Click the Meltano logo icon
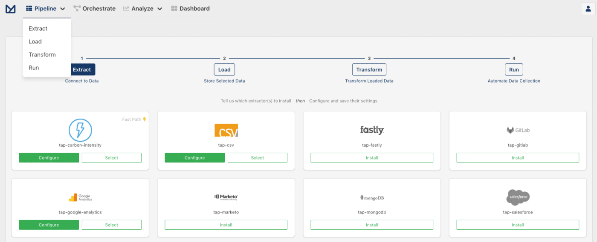This screenshot has width=597, height=242. pos(11,9)
